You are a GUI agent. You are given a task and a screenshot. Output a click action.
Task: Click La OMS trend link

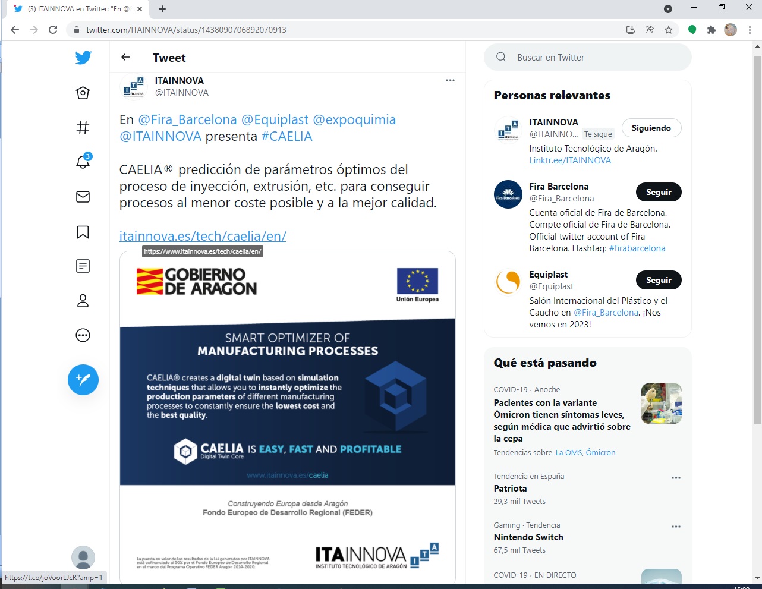[x=569, y=453]
